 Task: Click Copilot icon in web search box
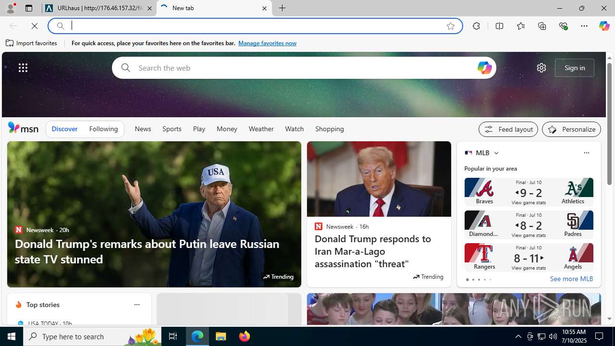[x=484, y=68]
